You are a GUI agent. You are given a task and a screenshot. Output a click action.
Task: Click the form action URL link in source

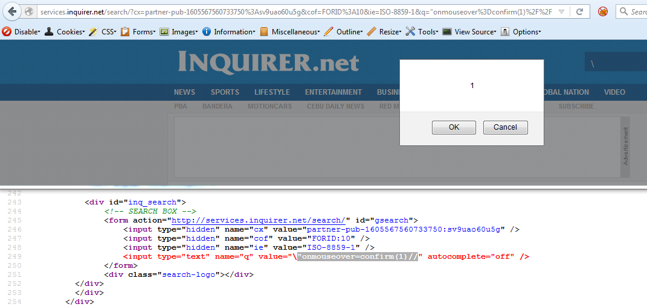[259, 220]
